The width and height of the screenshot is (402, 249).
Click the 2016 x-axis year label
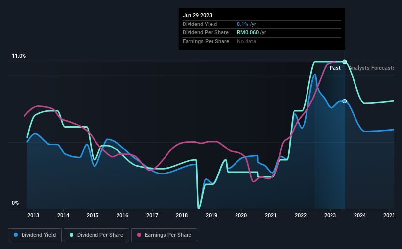click(x=122, y=215)
